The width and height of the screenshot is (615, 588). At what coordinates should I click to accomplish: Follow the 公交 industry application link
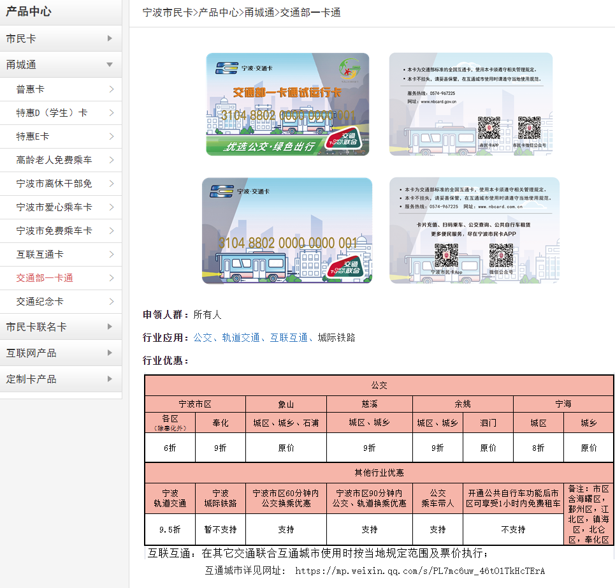(x=203, y=337)
